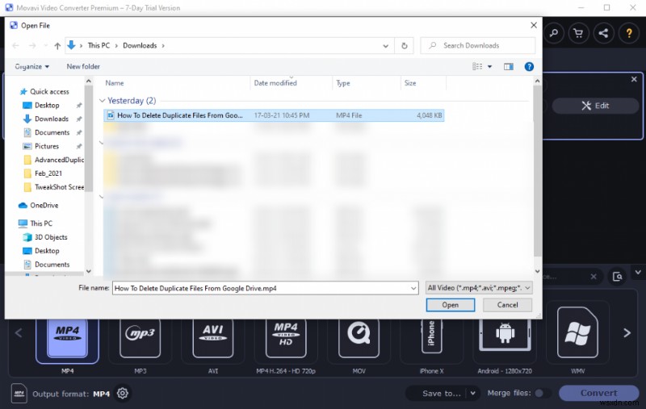This screenshot has height=409, width=646.
Task: Open the Save to dropdown arrow
Action: pos(473,394)
